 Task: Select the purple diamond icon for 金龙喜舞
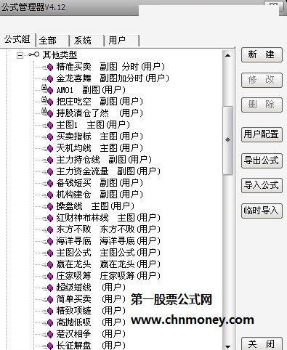coord(50,78)
